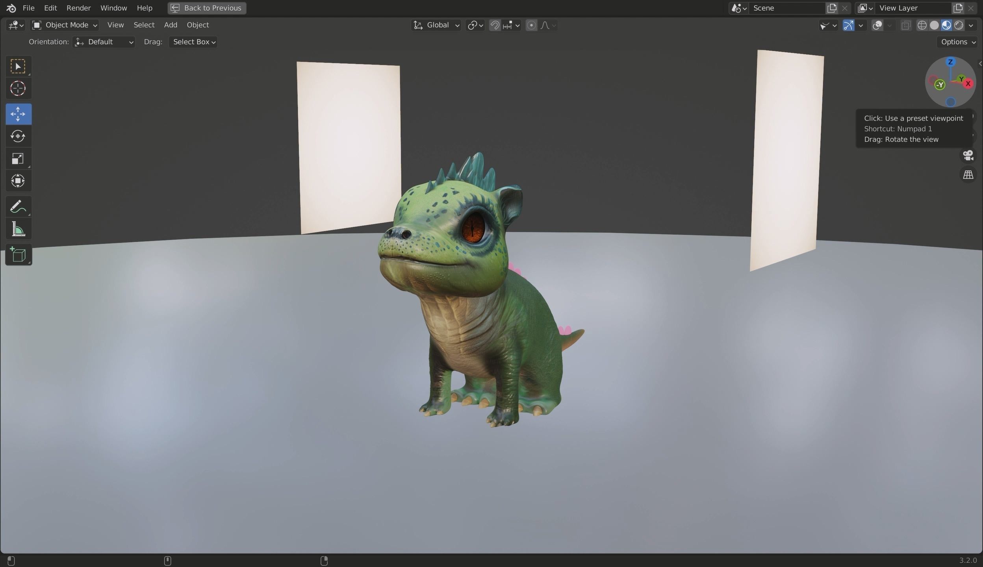Viewport: 983px width, 567px height.
Task: Select the Add Cube tool
Action: (x=18, y=255)
